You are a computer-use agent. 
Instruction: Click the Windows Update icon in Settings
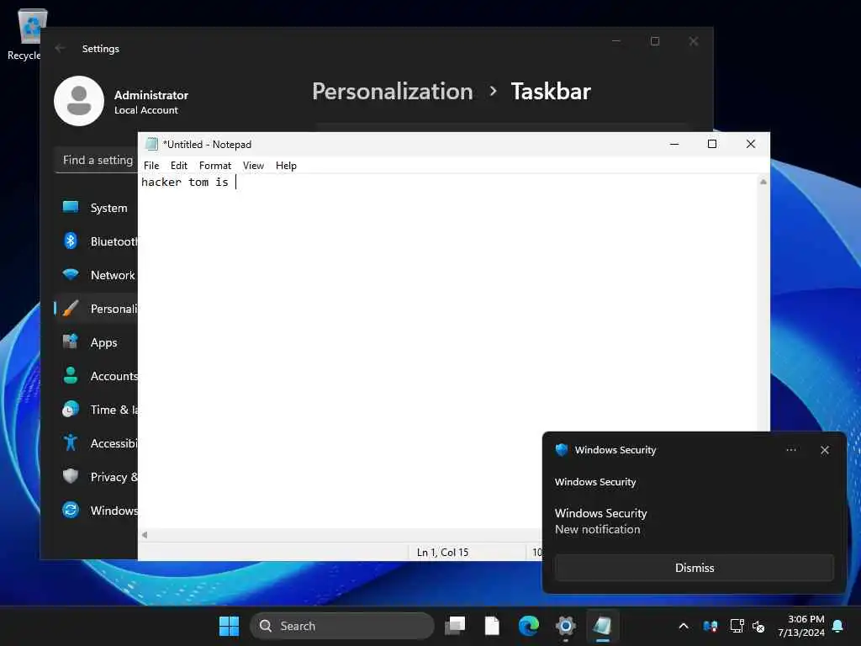[x=71, y=510]
